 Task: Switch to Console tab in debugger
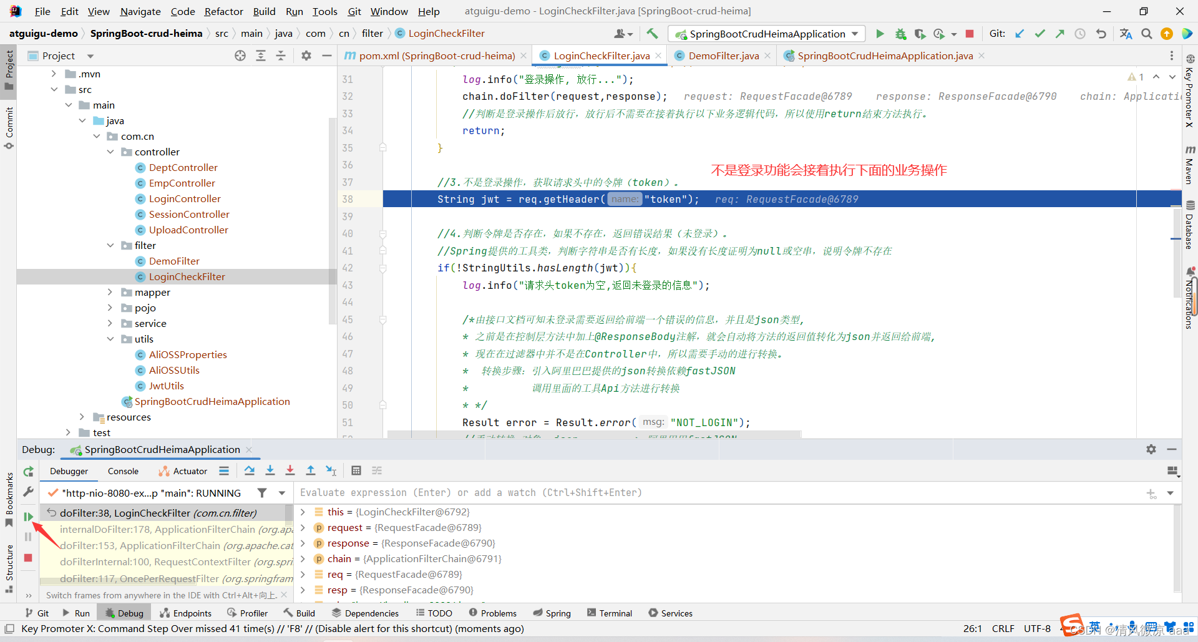(x=123, y=471)
